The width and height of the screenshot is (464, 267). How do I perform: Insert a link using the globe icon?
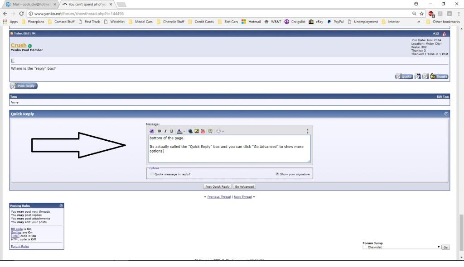coord(190,131)
